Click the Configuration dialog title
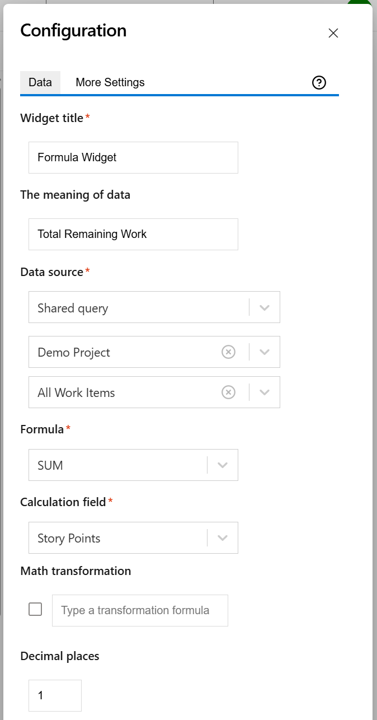The image size is (377, 720). pyautogui.click(x=73, y=31)
